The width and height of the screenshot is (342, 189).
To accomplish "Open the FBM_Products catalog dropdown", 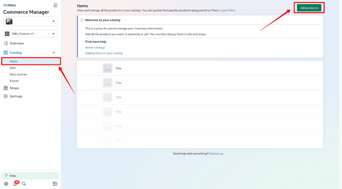I will coord(30,34).
